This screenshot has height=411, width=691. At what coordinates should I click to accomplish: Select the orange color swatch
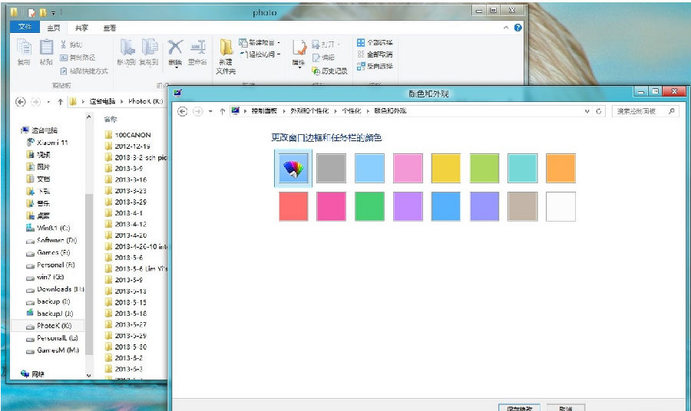[560, 168]
